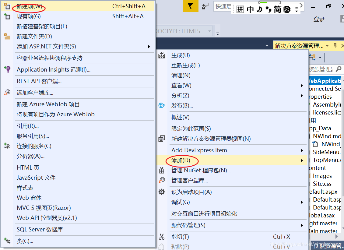This screenshot has height=250, width=344.
Task: Click the Application Insights lightbulb icon
Action: point(7,69)
